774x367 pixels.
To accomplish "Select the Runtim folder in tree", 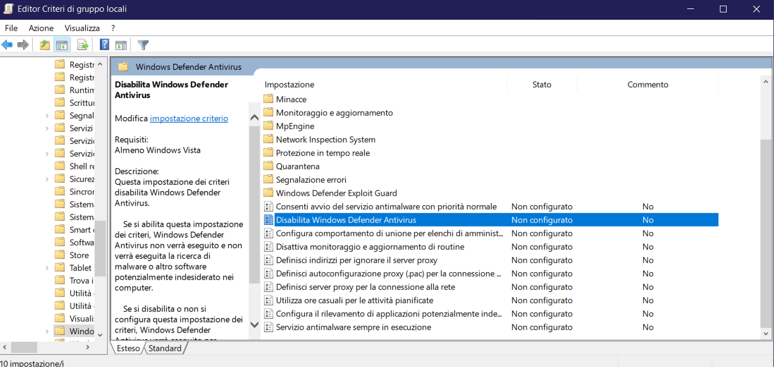I will 82,90.
